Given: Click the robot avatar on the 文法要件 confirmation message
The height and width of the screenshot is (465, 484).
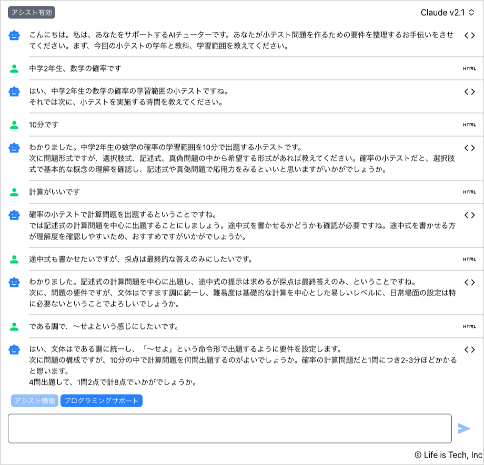Looking at the screenshot, I should [13, 282].
